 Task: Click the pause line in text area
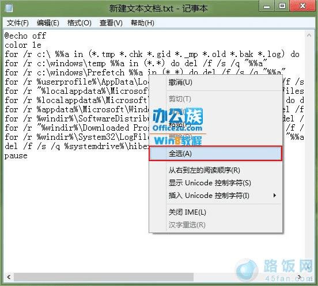(16, 156)
